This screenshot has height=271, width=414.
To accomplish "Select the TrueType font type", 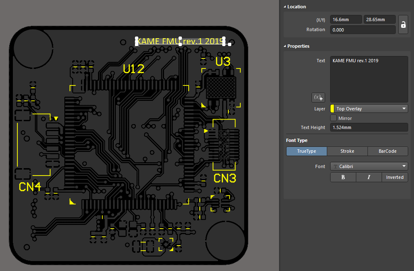I will [306, 151].
